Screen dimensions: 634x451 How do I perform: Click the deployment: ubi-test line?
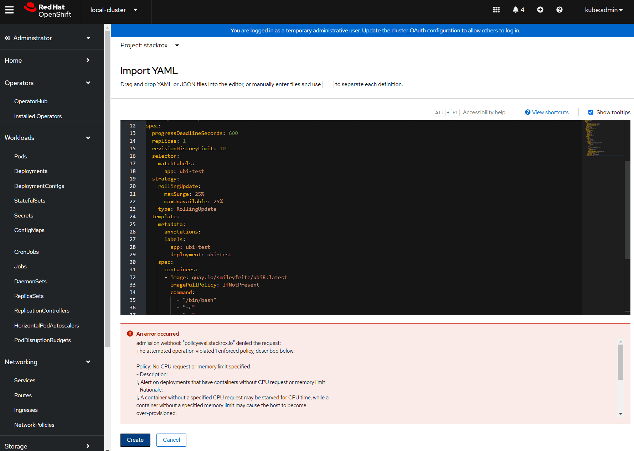pyautogui.click(x=201, y=255)
